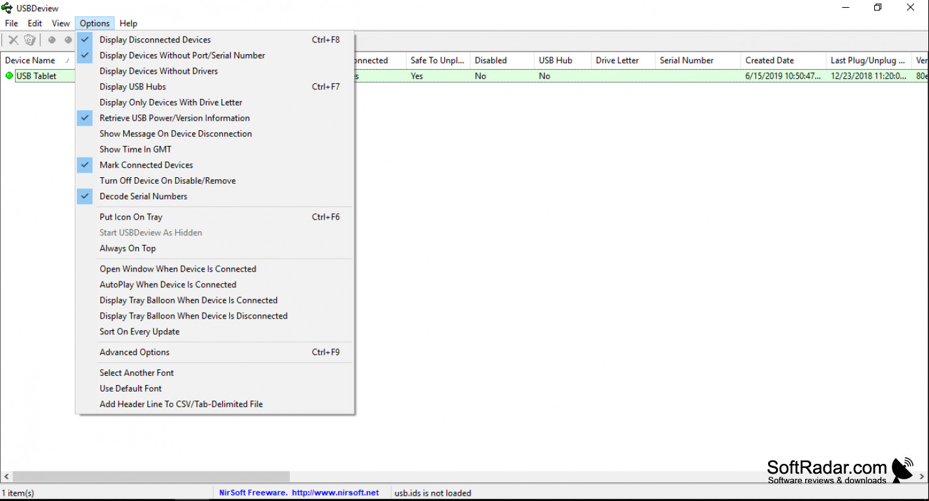Uncheck Display Disconnected Devices

coord(215,40)
